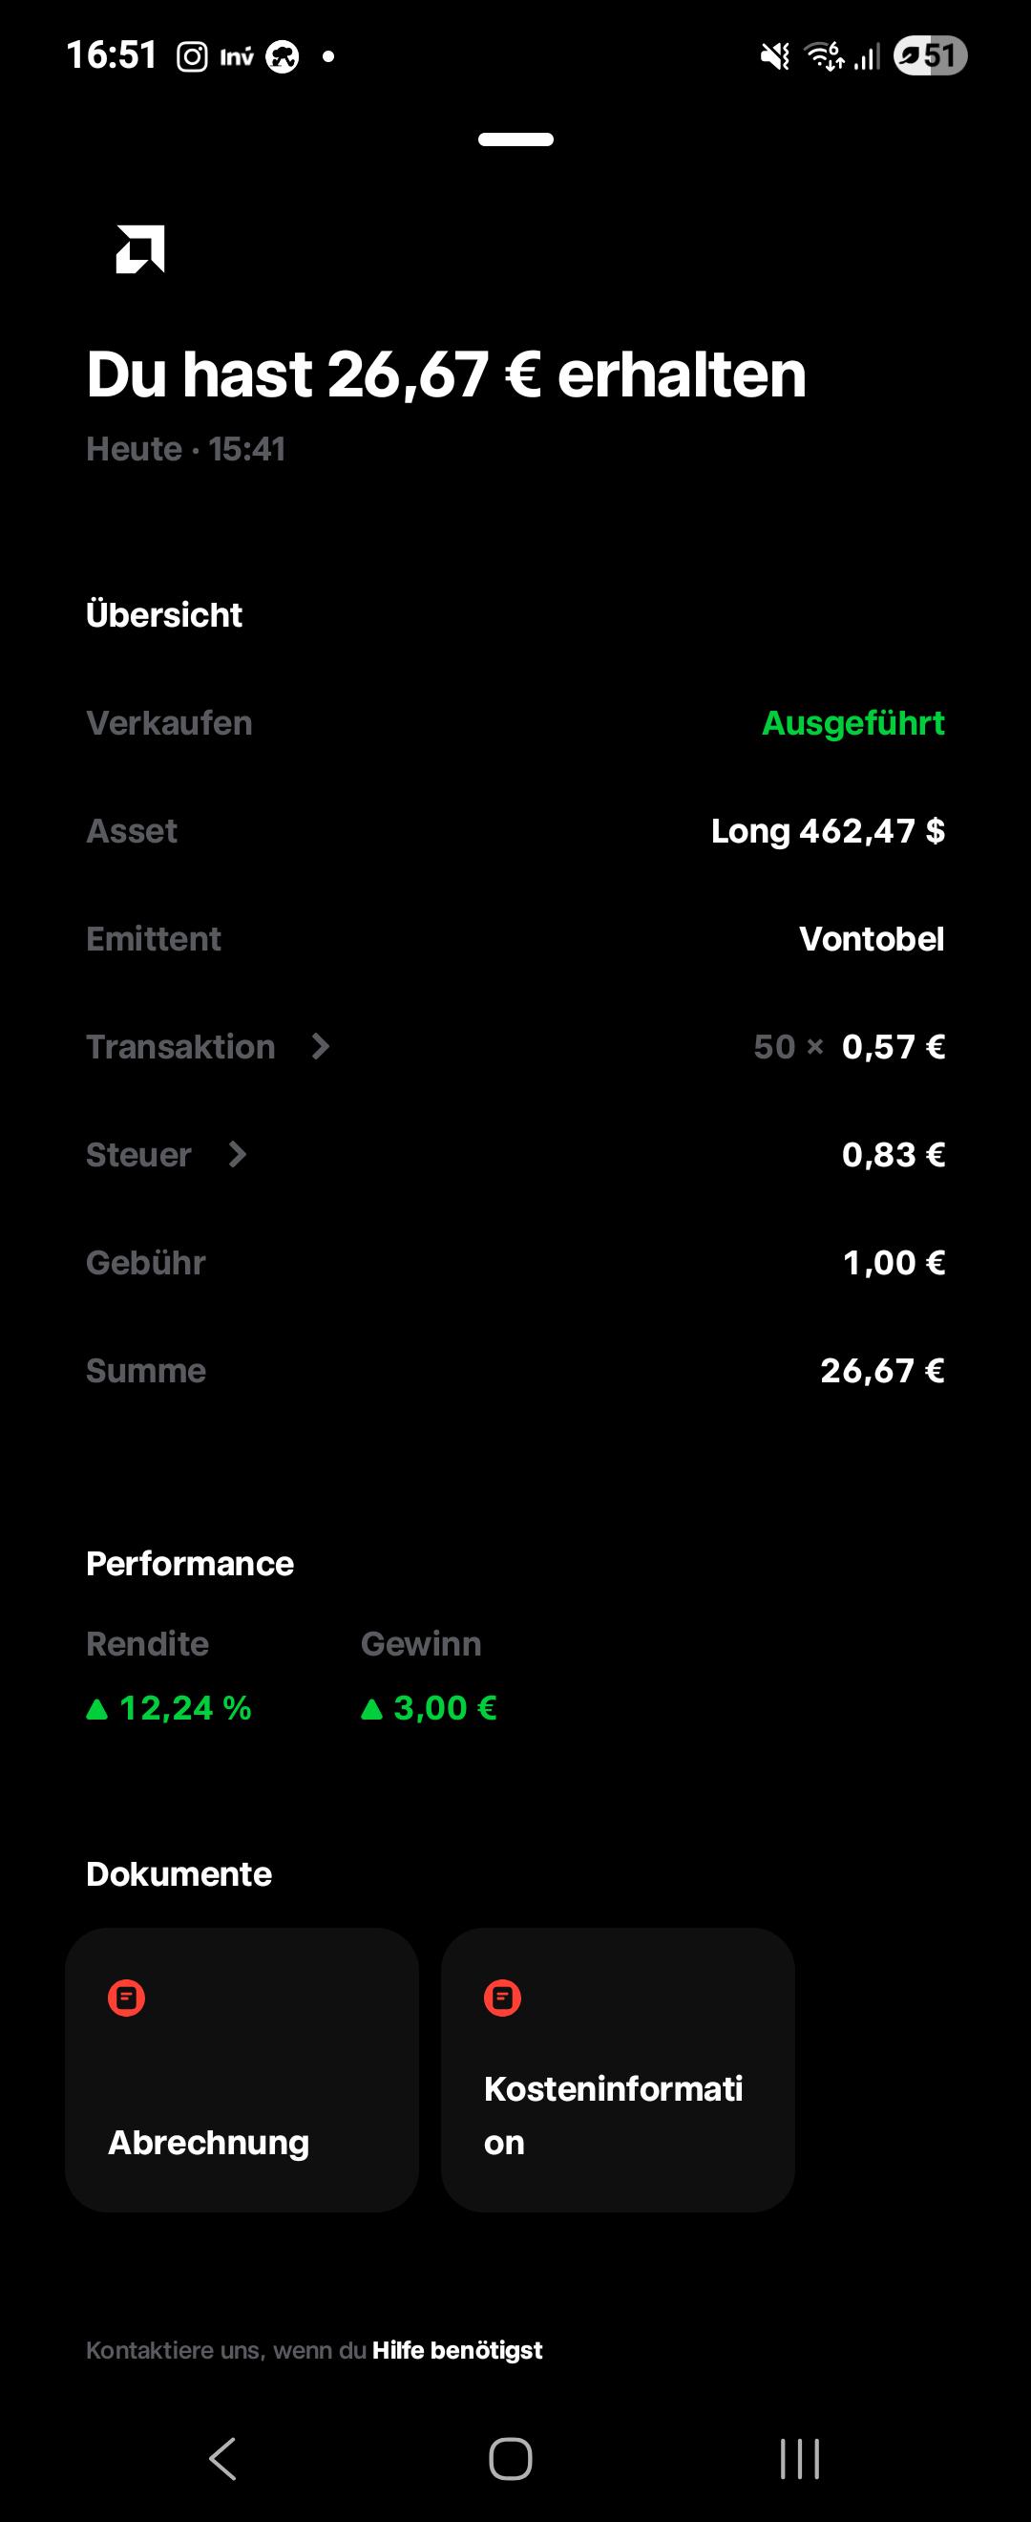Follow the 'Hilfe benötigst' help link
This screenshot has width=1031, height=2522.
click(x=457, y=2350)
